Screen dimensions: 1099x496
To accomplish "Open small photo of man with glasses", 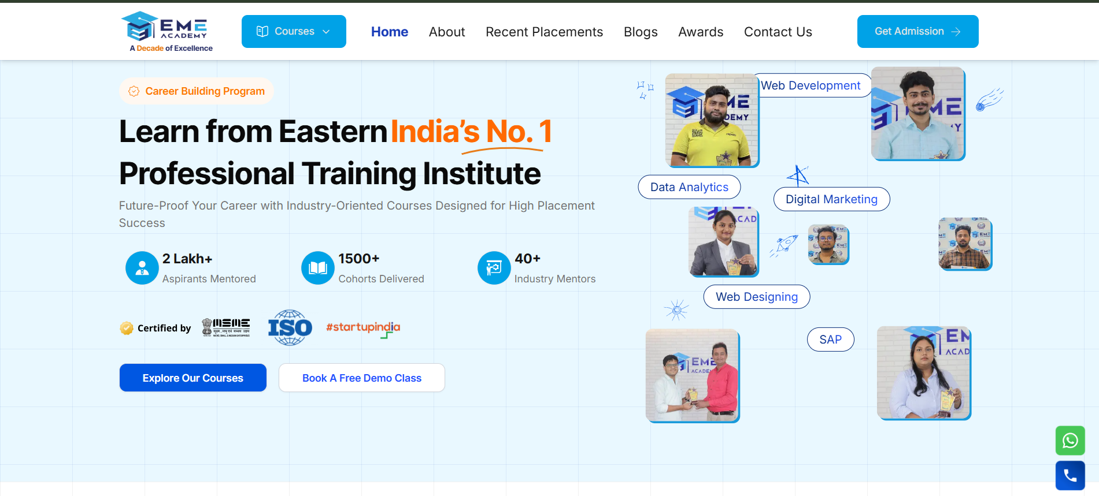I will tap(828, 244).
